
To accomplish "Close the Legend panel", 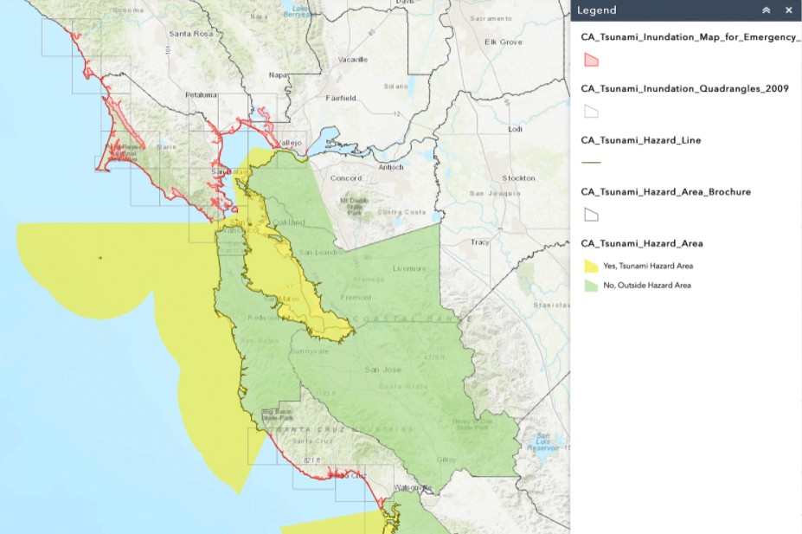I will point(788,10).
